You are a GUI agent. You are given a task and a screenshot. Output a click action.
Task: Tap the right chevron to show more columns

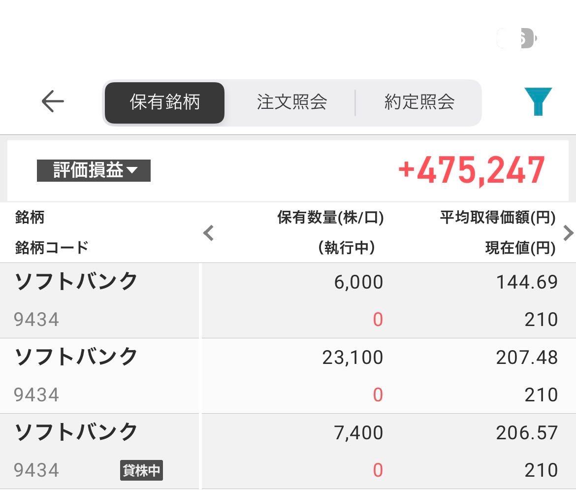(569, 233)
